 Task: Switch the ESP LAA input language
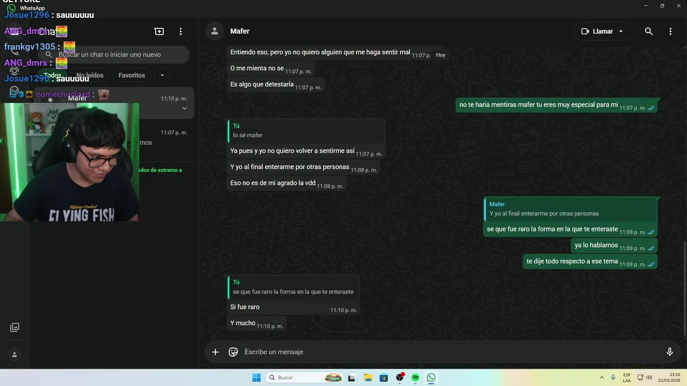click(627, 377)
